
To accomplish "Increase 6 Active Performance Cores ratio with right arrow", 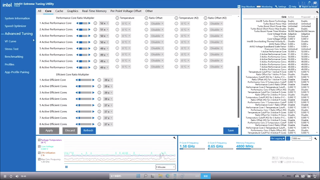I will 90,55.
